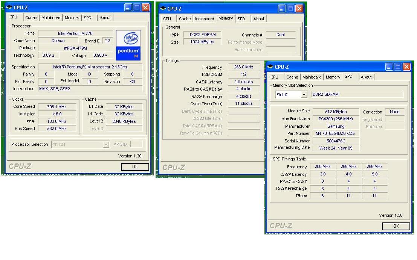Close the middle CPU-Z Memory window

pos(299,9)
